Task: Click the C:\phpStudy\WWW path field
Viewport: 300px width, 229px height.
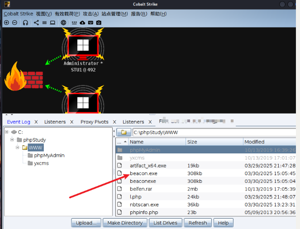Action: [x=214, y=132]
